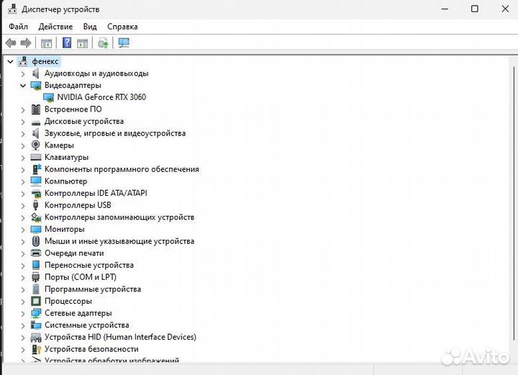This screenshot has height=375, width=518.
Task: Select the NVIDIA GeForce RTX 3060 device
Action: (106, 97)
